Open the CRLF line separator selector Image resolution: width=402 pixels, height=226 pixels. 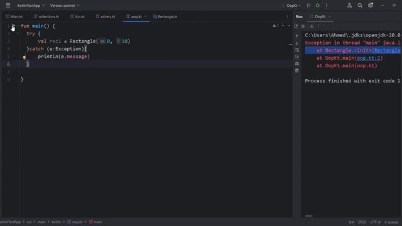362,222
